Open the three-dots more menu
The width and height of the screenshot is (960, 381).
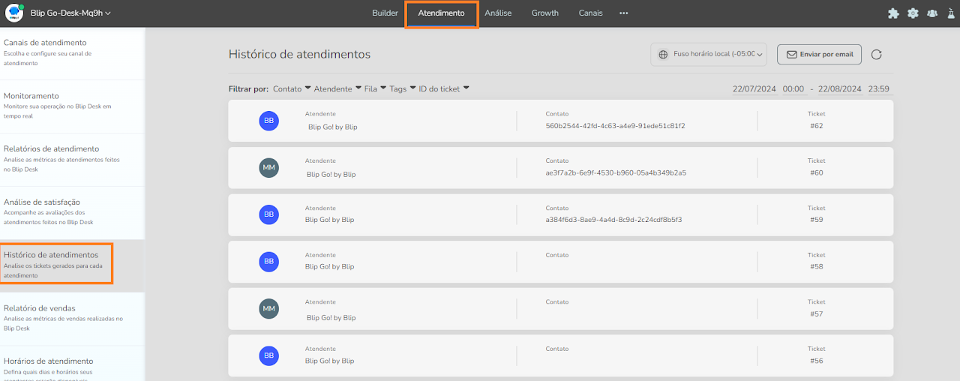pyautogui.click(x=623, y=13)
